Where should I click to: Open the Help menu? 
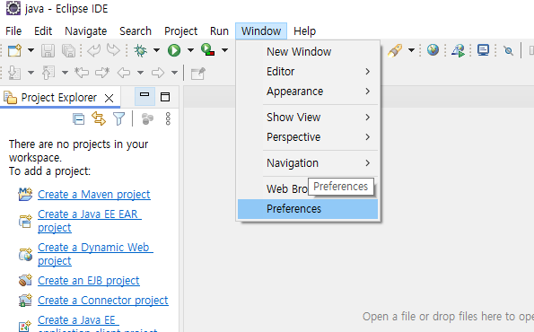coord(304,31)
